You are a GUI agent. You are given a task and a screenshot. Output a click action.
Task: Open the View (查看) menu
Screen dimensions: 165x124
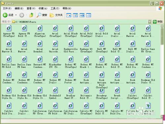point(31,8)
